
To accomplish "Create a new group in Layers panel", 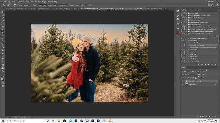I will point(209,117).
